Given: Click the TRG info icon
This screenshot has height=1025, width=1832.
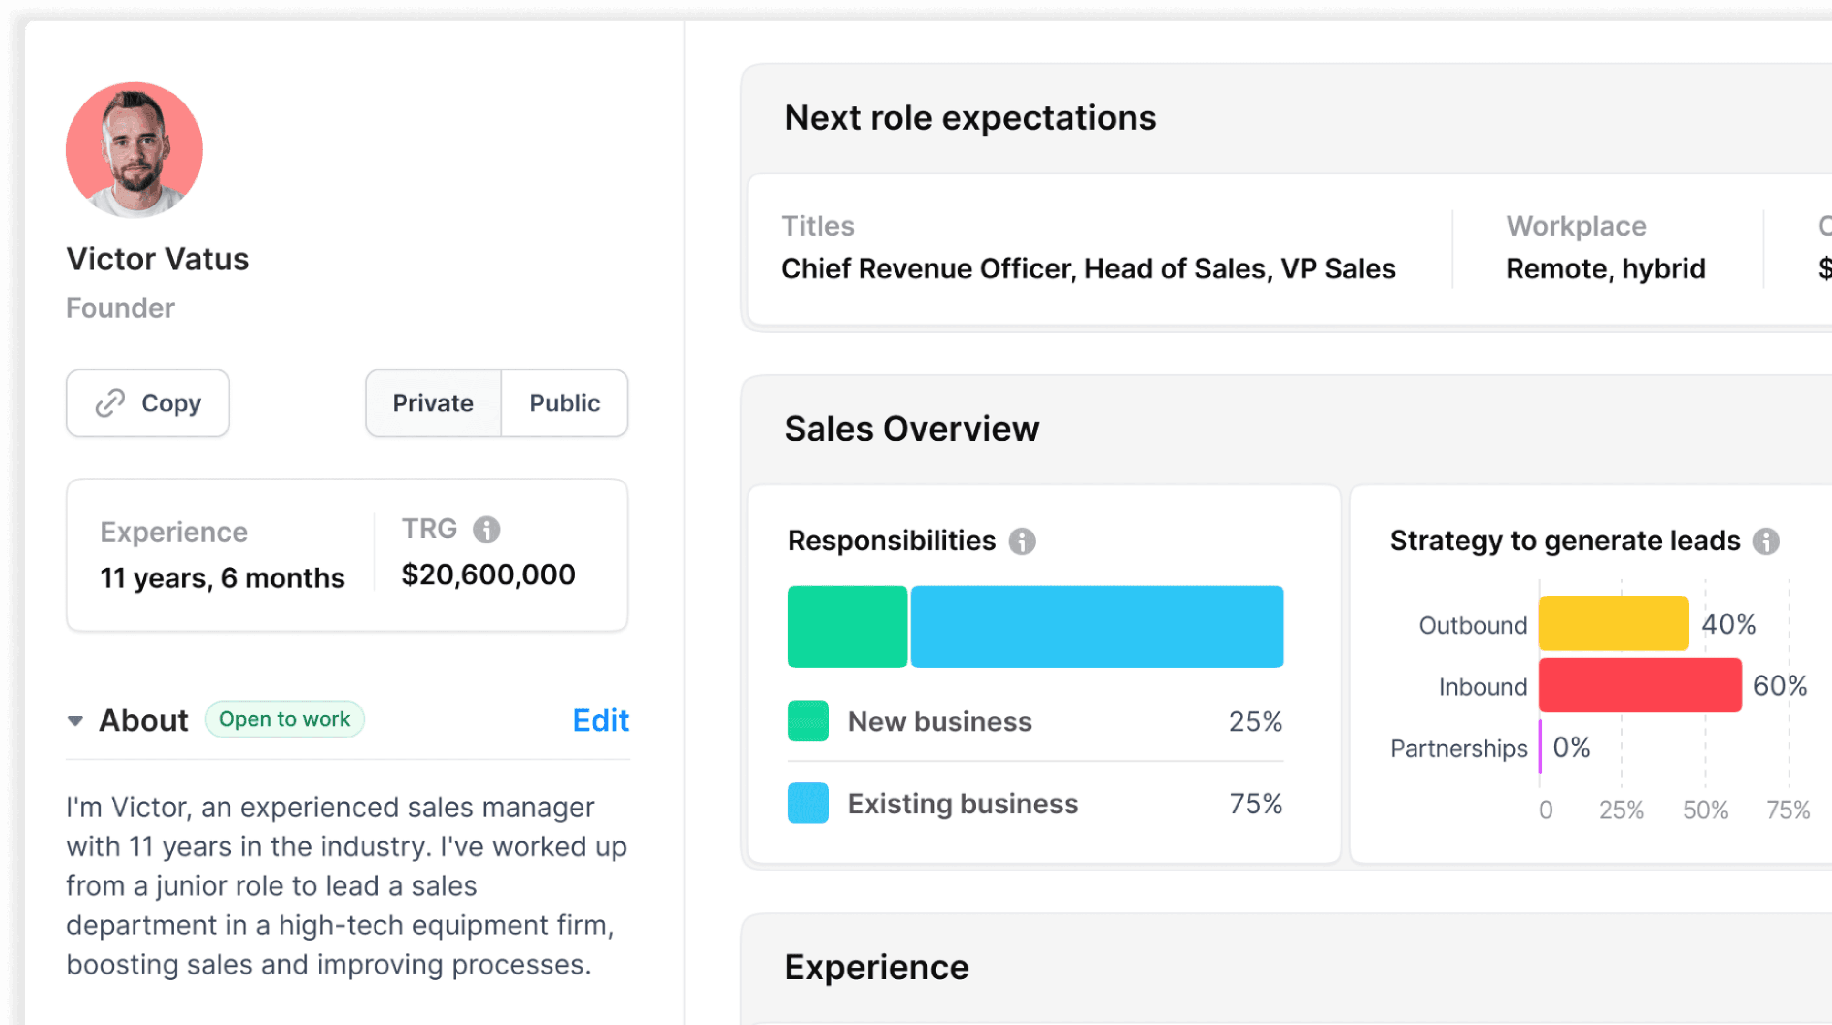Looking at the screenshot, I should pos(487,529).
